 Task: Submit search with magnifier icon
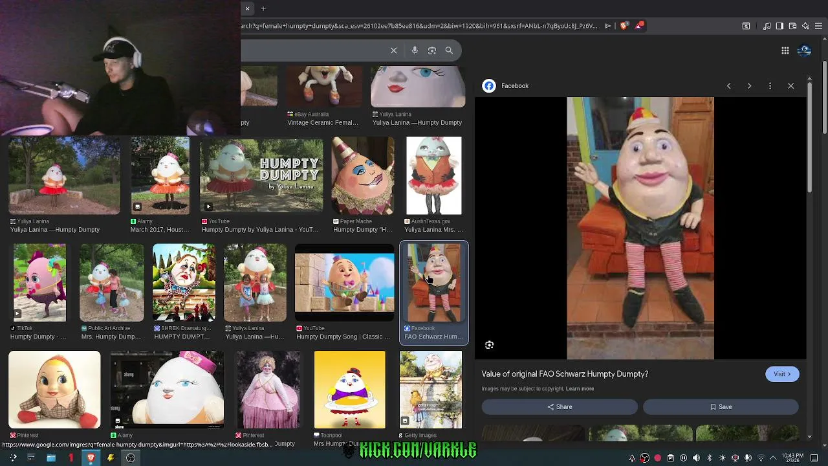pyautogui.click(x=449, y=50)
